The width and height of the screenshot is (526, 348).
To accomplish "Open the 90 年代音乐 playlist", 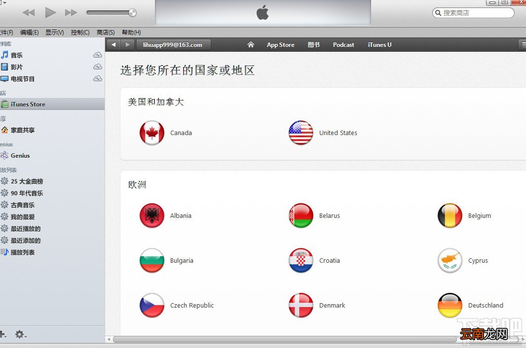I will 27,193.
